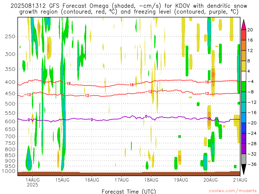Image resolution: width=259 pixels, height=194 pixels.
Task: Select the yellow 4 to 8 colorbar segment
Action: (x=244, y=66)
